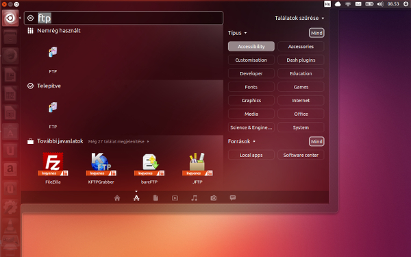Open the VLC cone launcher icon
The height and width of the screenshot is (257, 411).
coord(10,225)
